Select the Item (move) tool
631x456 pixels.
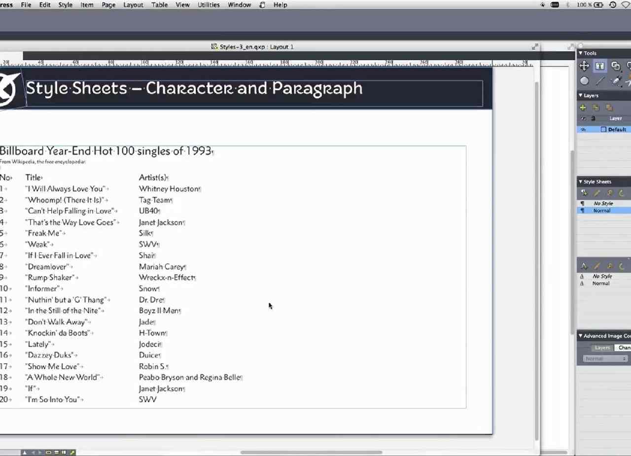click(x=584, y=66)
